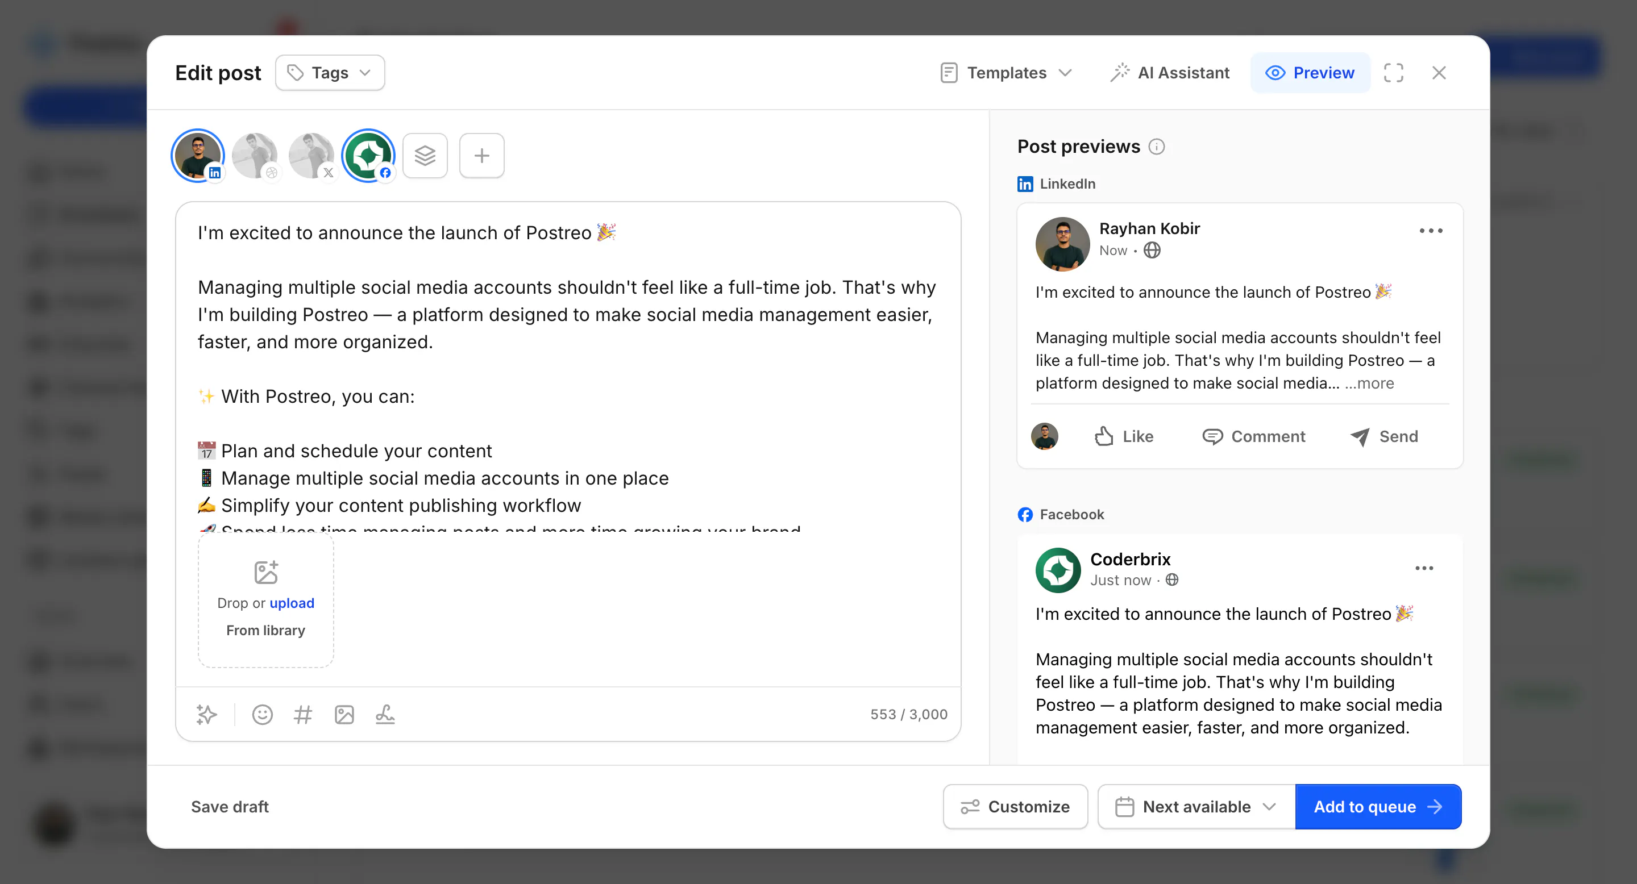Open the Templates dropdown

pyautogui.click(x=1006, y=73)
